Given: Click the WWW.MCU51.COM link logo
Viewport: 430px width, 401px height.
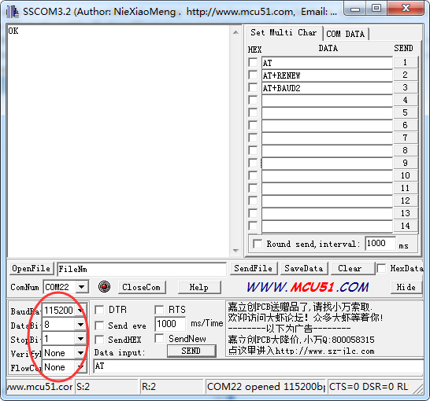Looking at the screenshot, I should pyautogui.click(x=307, y=287).
